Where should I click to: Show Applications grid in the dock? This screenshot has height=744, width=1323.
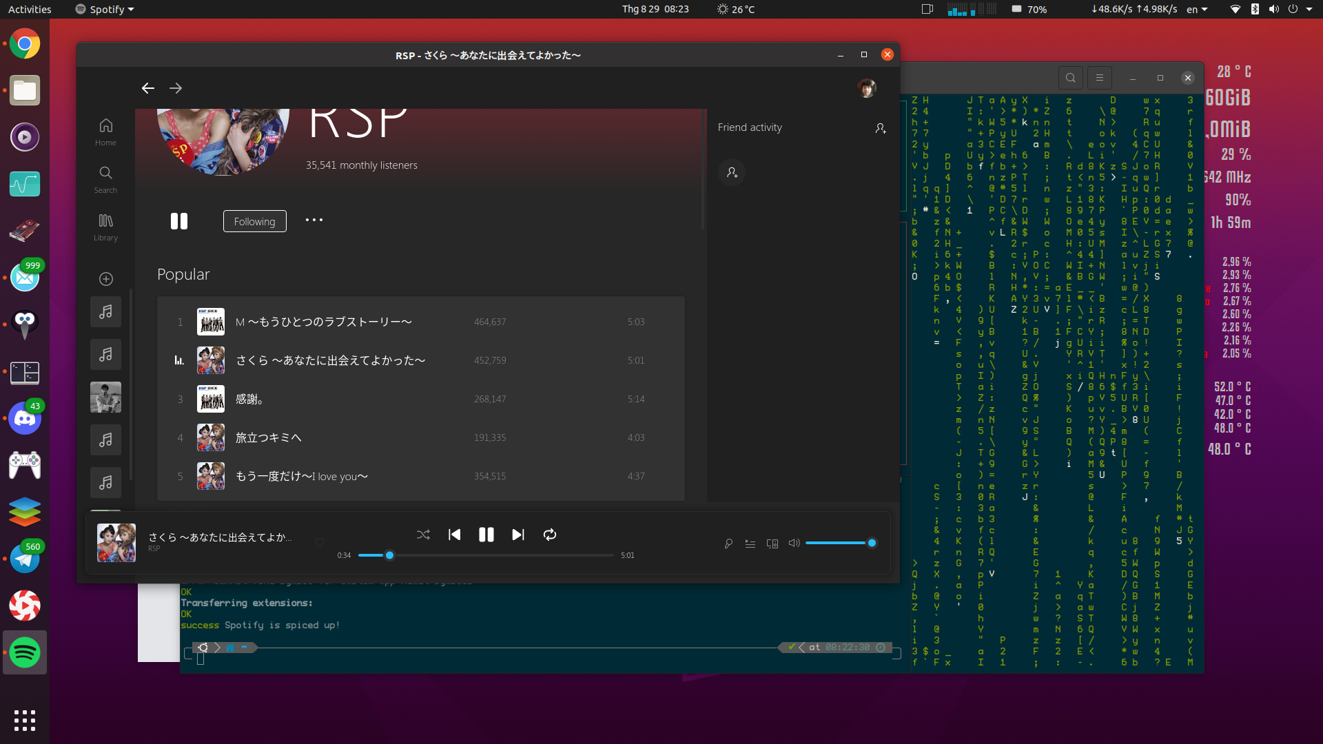pyautogui.click(x=25, y=720)
